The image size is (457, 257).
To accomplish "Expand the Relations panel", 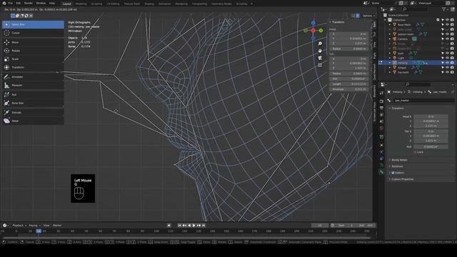I will coord(397,166).
